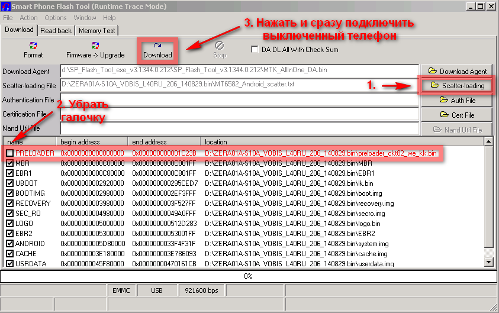Screen dimensions: 499x313
Task: Uncheck the RECOVERY partition checkbox
Action: [x=10, y=204]
